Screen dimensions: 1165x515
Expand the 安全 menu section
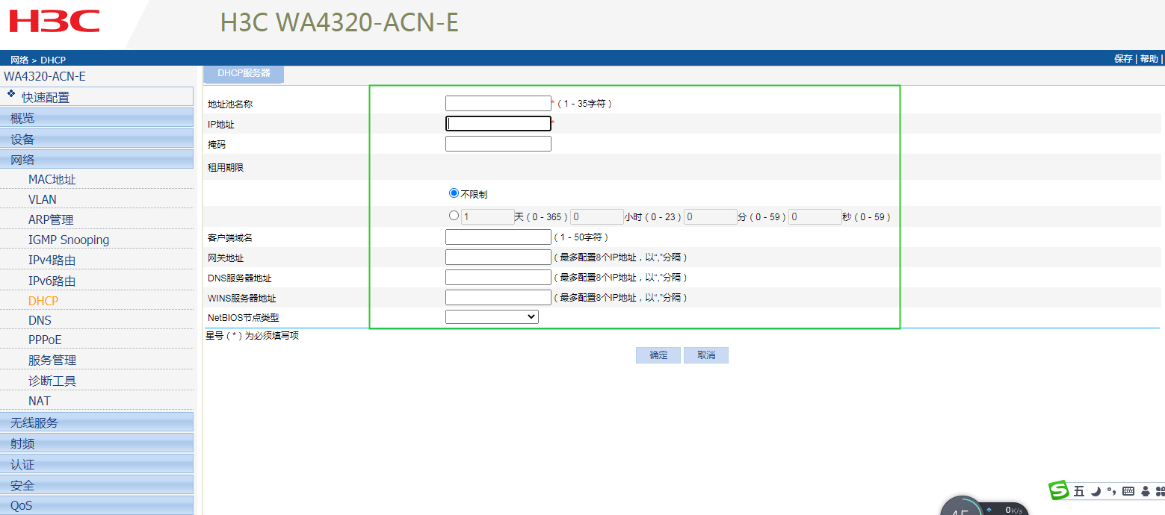97,485
